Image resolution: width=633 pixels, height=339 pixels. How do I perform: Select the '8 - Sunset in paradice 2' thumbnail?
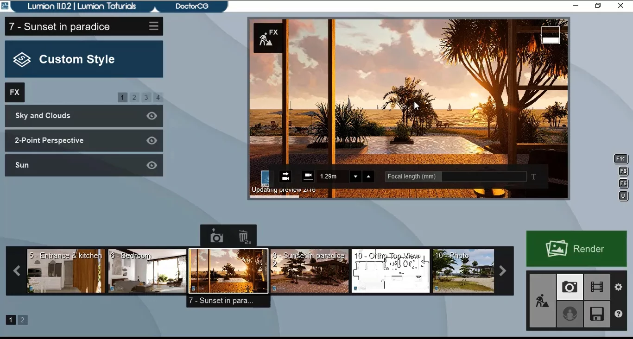click(310, 271)
